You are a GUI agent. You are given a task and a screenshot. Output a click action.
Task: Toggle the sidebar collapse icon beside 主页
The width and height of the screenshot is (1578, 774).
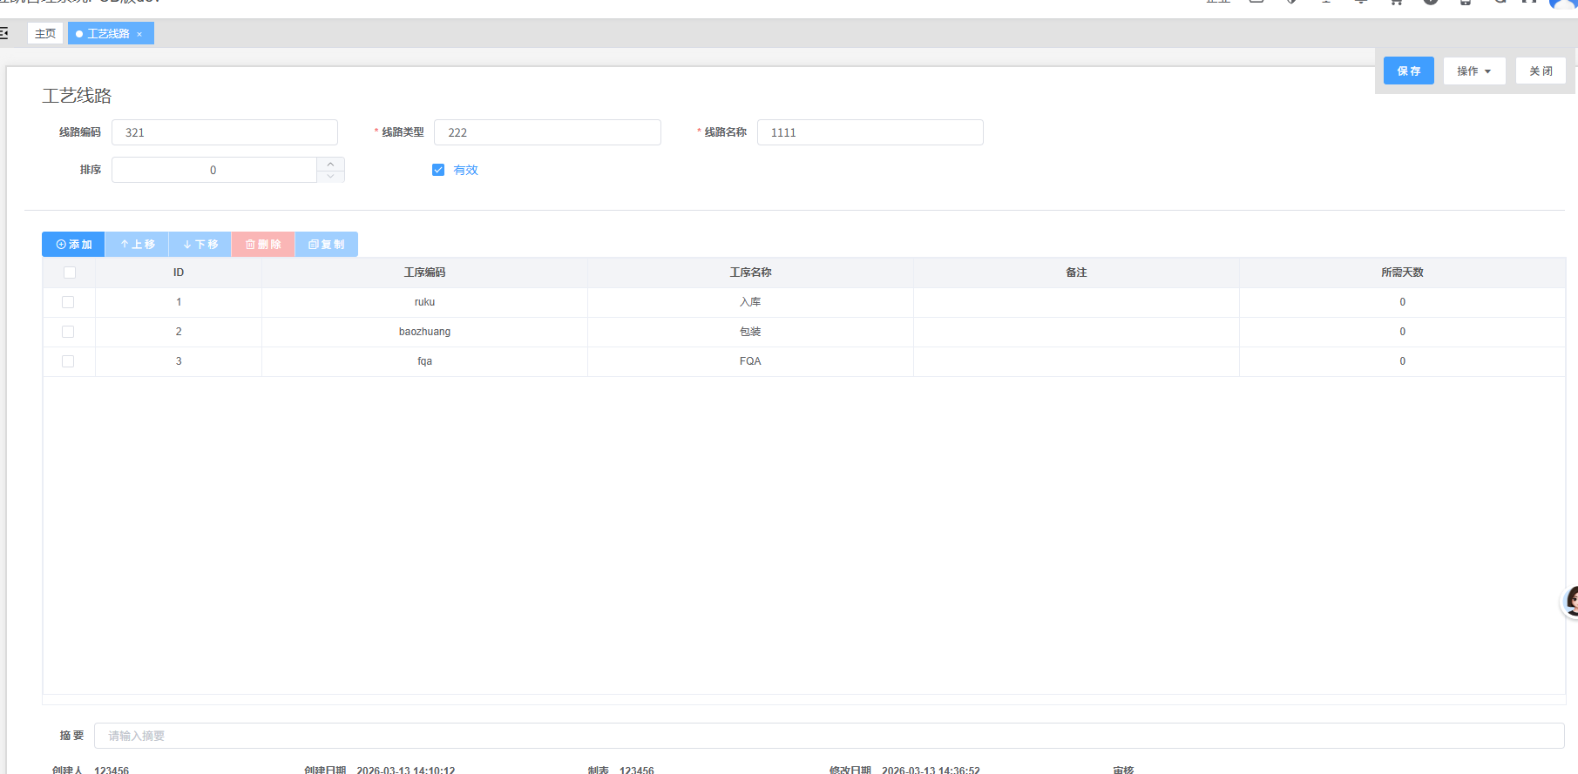click(x=4, y=33)
